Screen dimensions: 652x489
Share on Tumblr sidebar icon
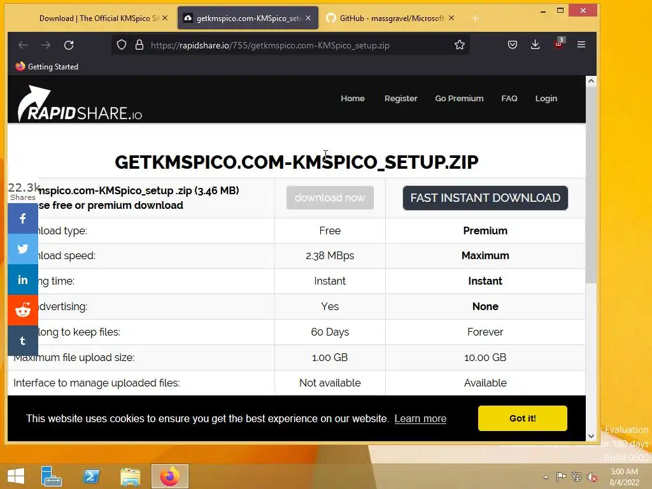pos(22,341)
